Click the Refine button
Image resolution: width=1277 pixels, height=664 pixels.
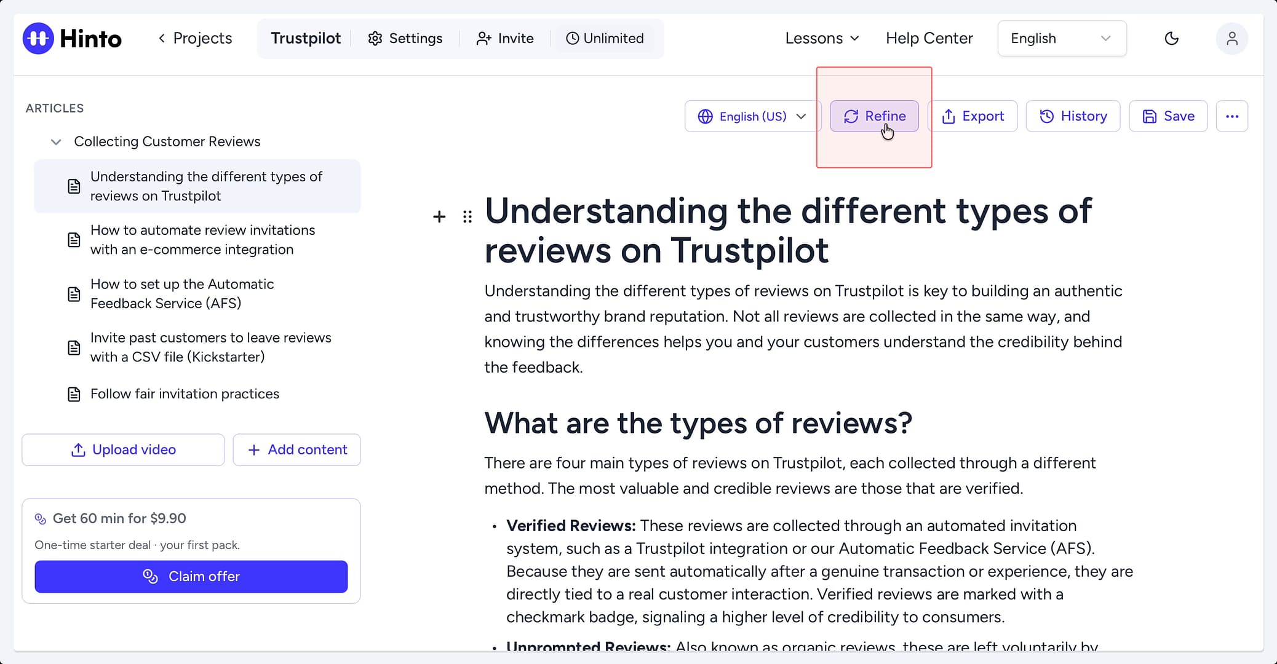[x=874, y=116]
